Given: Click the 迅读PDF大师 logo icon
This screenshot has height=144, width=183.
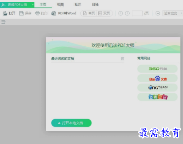Looking at the screenshot, I should [3, 5].
